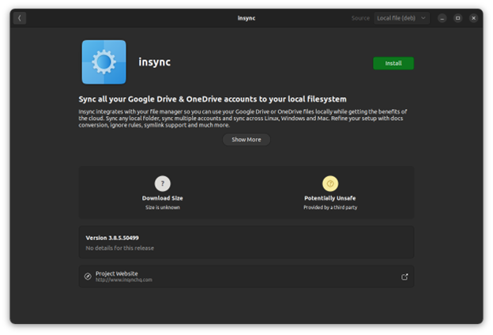This screenshot has width=493, height=335.
Task: Click the insync window title text
Action: point(246,18)
